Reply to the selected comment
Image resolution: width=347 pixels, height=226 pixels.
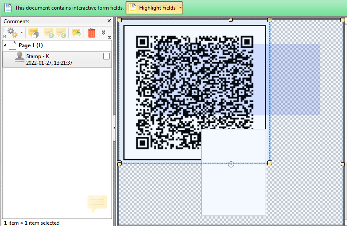pos(76,33)
